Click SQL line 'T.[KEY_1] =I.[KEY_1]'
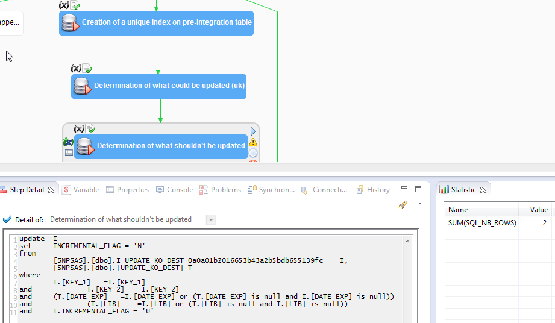The image size is (555, 323). pos(99,282)
